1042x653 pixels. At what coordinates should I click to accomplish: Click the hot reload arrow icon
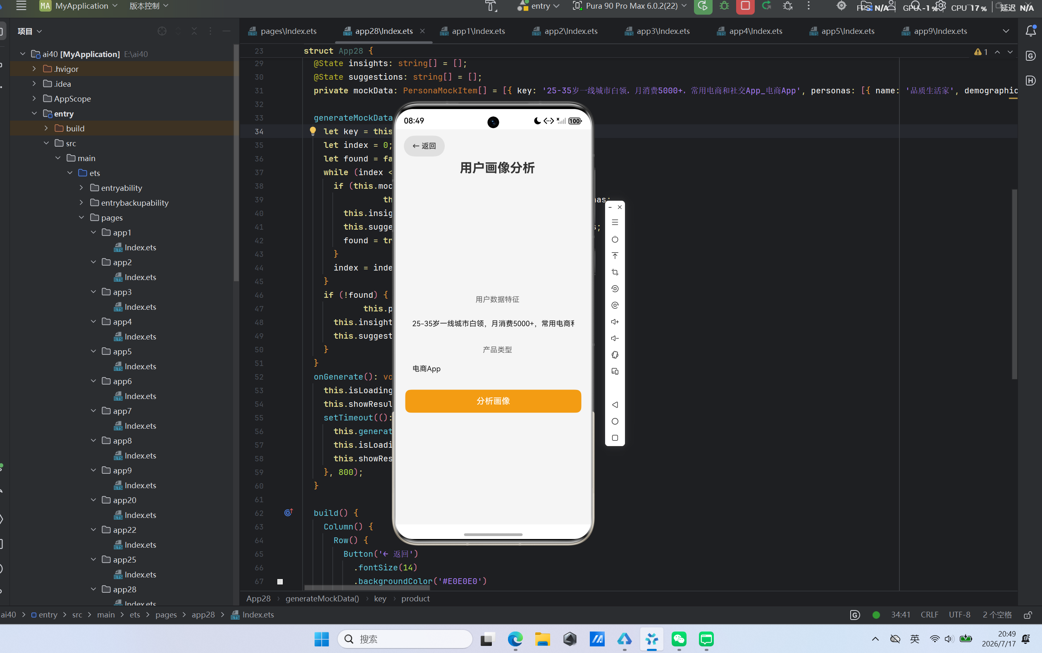pyautogui.click(x=766, y=6)
